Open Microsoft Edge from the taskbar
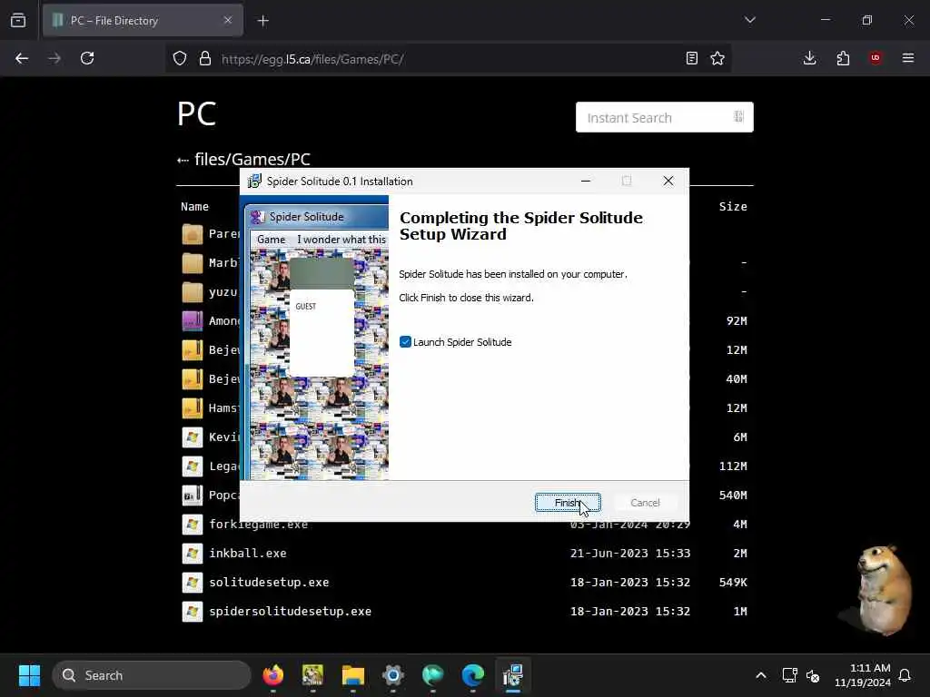The height and width of the screenshot is (697, 930). [x=472, y=675]
